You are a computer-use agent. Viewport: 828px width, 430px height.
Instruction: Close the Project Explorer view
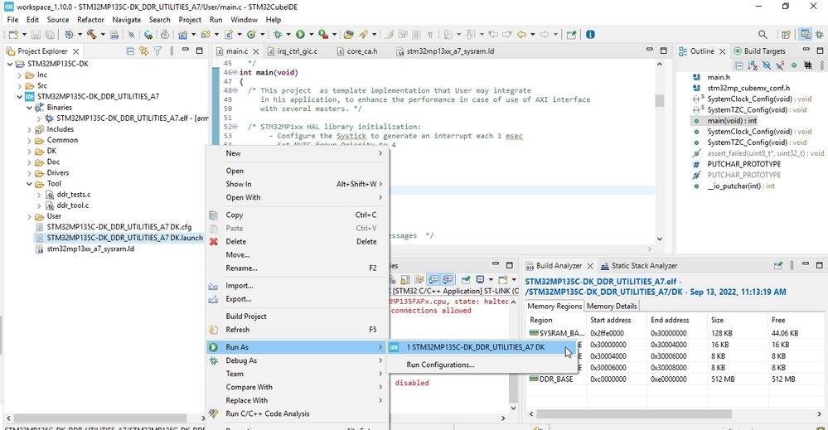pyautogui.click(x=76, y=51)
